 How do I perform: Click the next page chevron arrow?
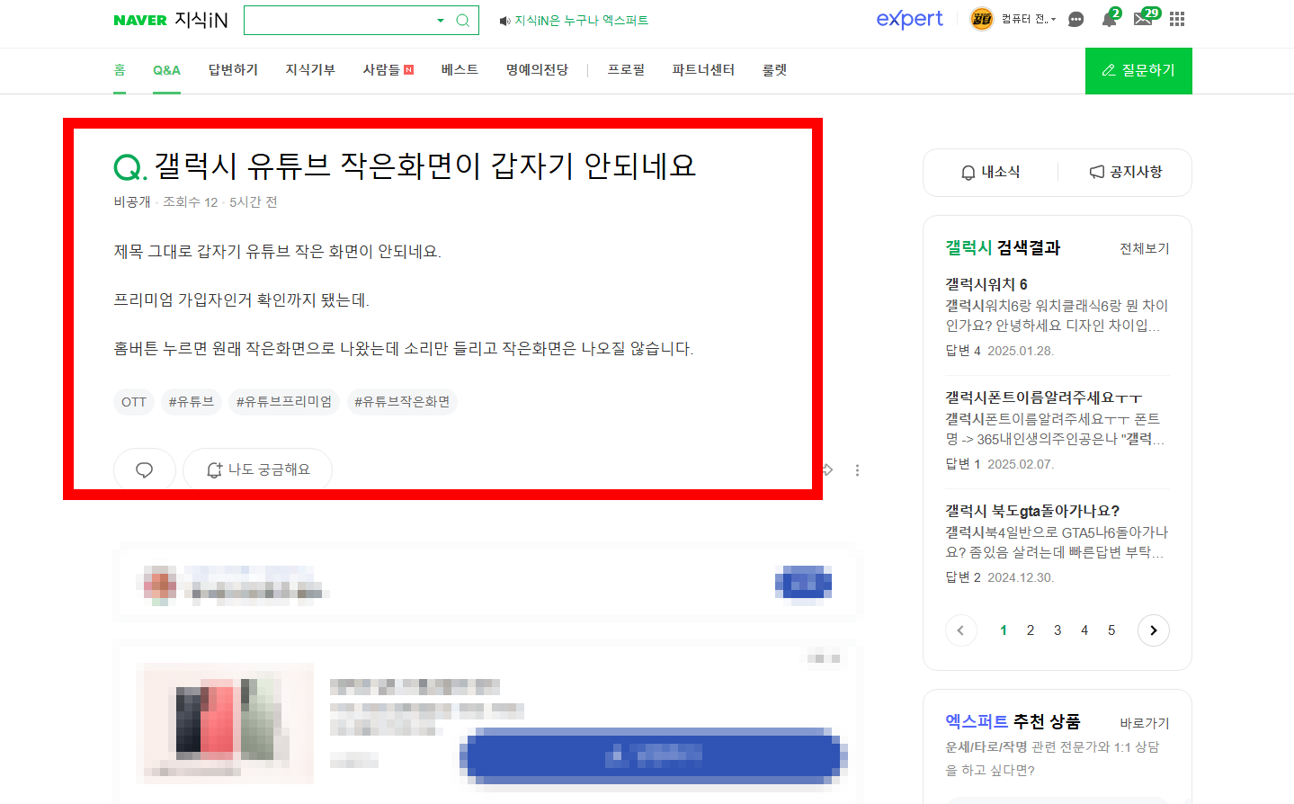point(1154,630)
